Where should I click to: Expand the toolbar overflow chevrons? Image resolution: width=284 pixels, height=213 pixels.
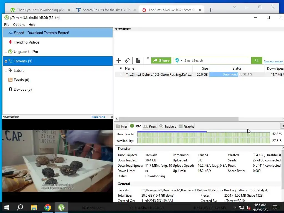coord(148,58)
